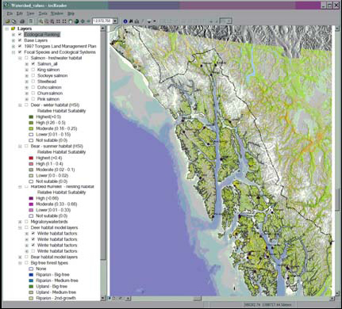Select Bear - summer habitat (HSI) layer name
This screenshot has height=309, width=342.
coord(56,146)
